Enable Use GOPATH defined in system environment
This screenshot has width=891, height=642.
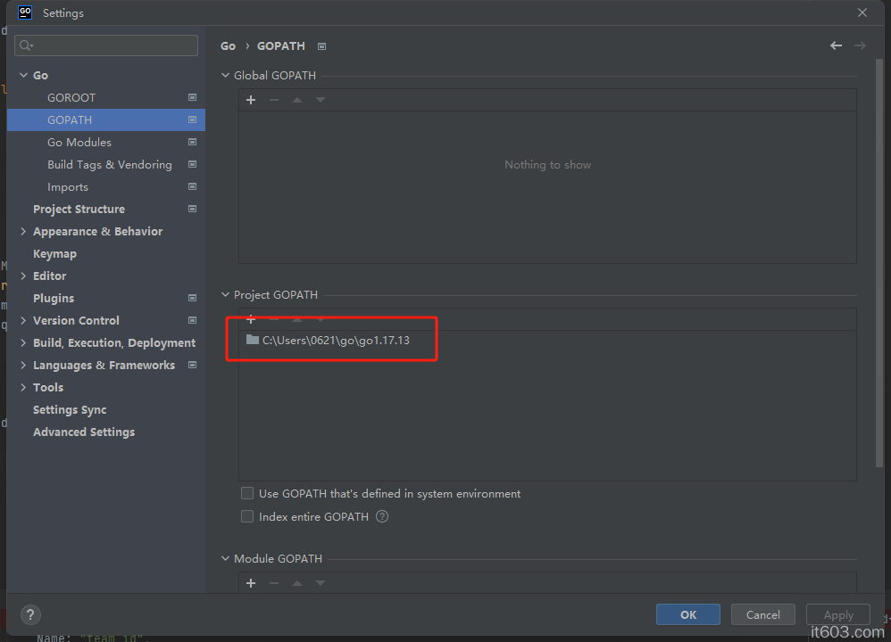tap(247, 493)
